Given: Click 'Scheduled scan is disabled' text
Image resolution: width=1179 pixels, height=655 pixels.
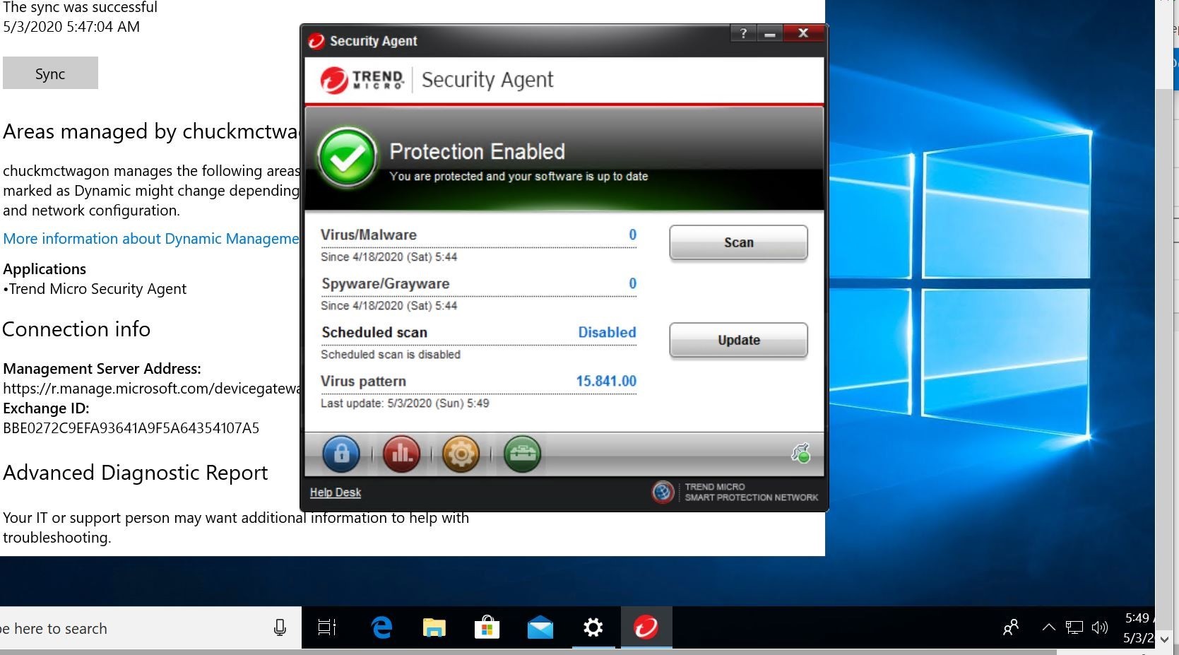Looking at the screenshot, I should click(x=391, y=355).
